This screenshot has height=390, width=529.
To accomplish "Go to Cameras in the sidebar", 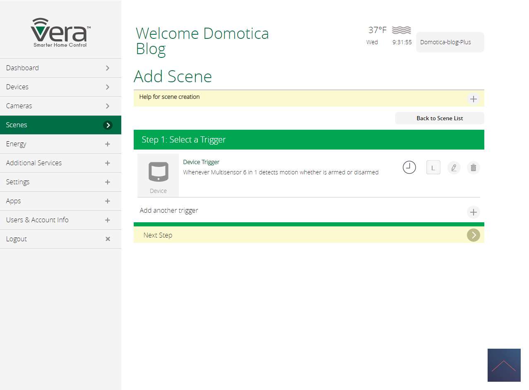I will click(x=60, y=106).
